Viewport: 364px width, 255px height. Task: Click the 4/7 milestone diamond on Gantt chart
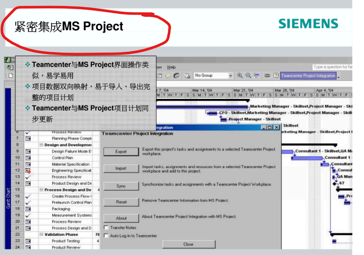coord(334,184)
